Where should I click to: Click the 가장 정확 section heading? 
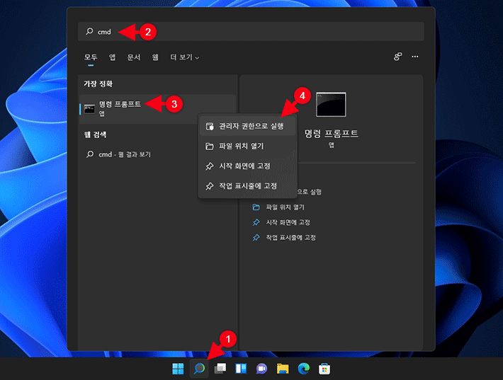(x=98, y=84)
